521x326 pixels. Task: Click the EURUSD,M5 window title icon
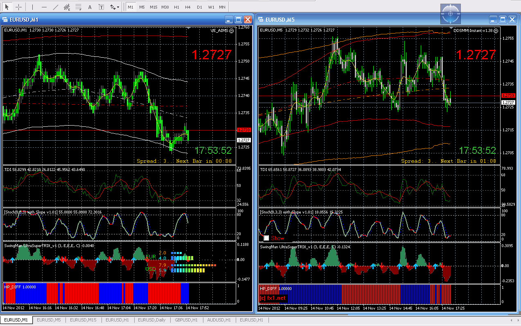(260, 19)
